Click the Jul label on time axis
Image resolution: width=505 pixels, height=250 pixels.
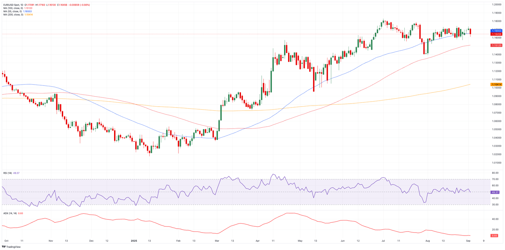tap(383, 241)
